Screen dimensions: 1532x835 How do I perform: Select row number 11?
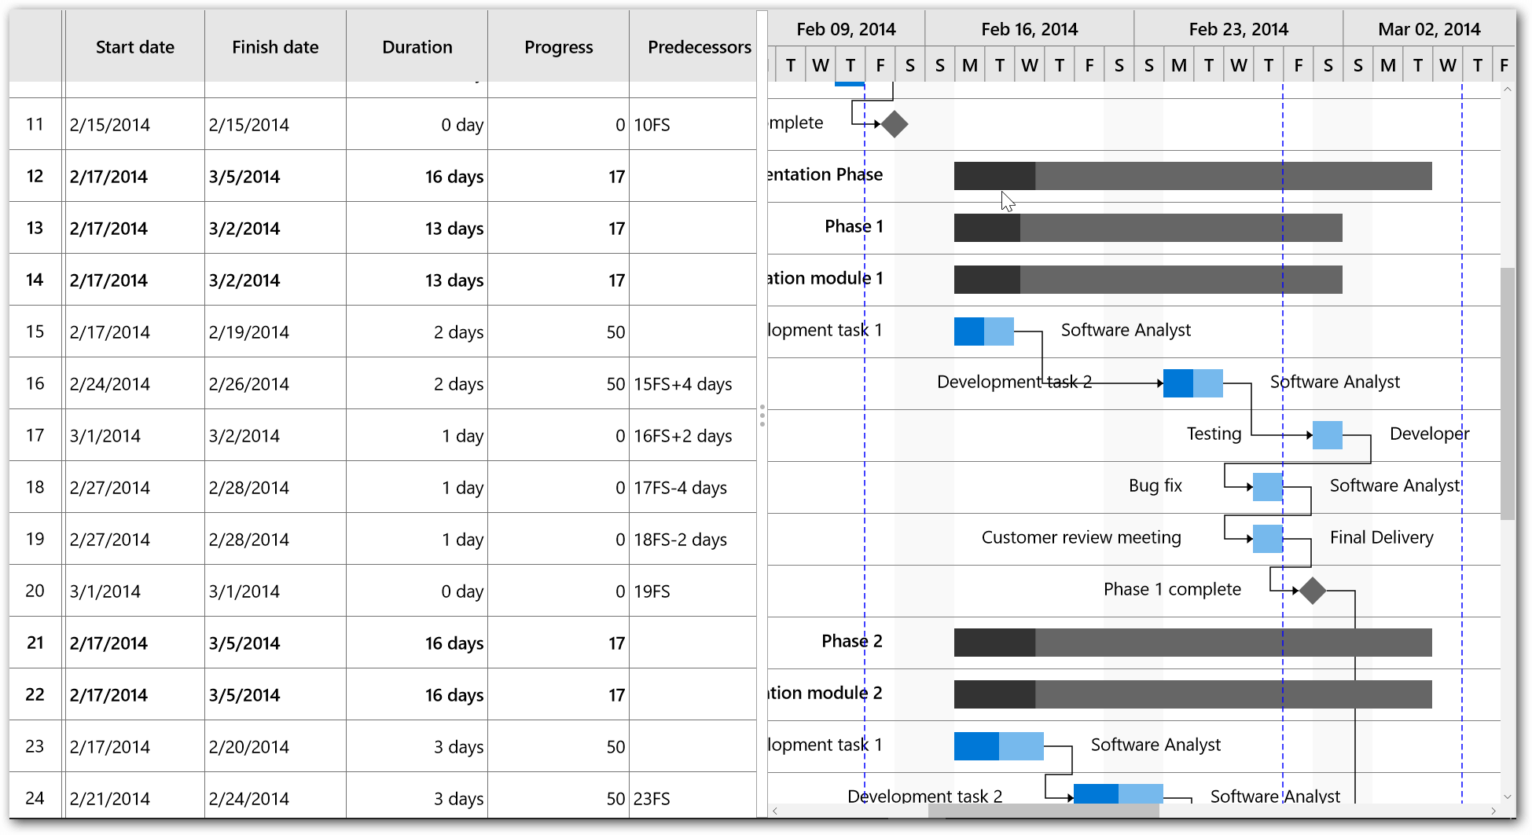(35, 124)
